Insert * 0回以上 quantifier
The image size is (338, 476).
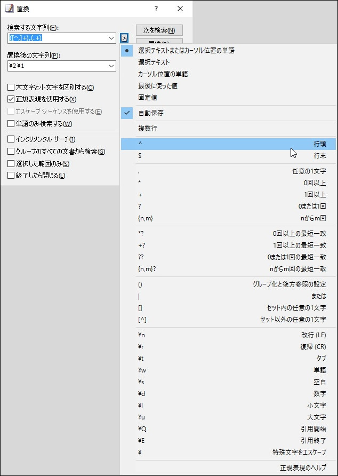point(229,183)
